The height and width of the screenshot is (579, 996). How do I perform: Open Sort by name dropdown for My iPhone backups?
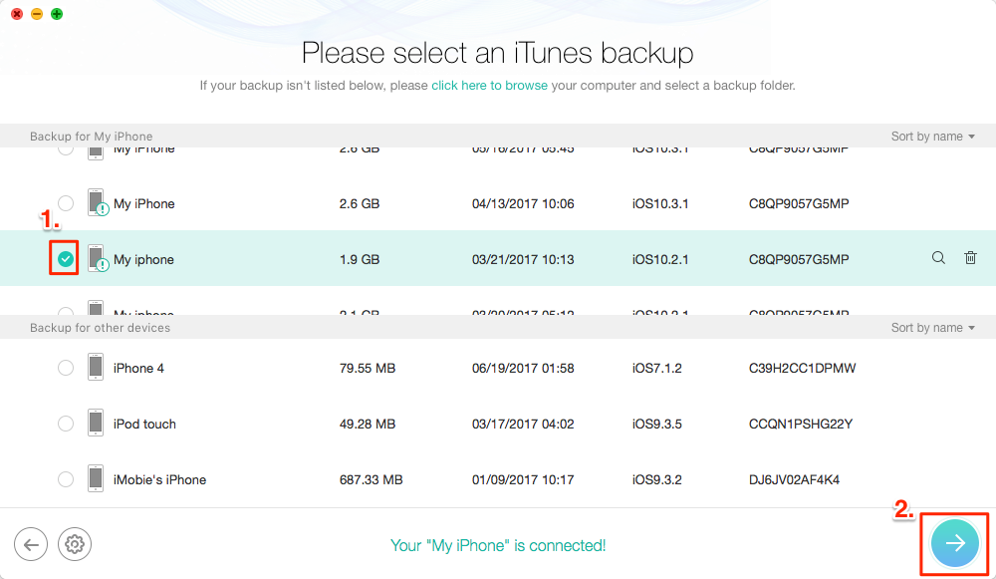pos(932,137)
